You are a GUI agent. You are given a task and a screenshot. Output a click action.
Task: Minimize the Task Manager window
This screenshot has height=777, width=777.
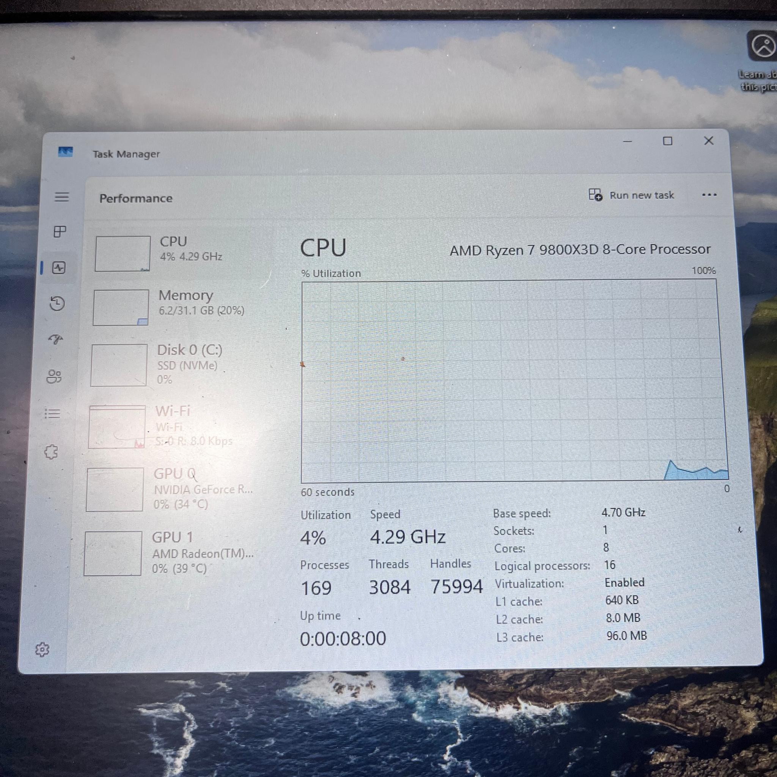628,141
